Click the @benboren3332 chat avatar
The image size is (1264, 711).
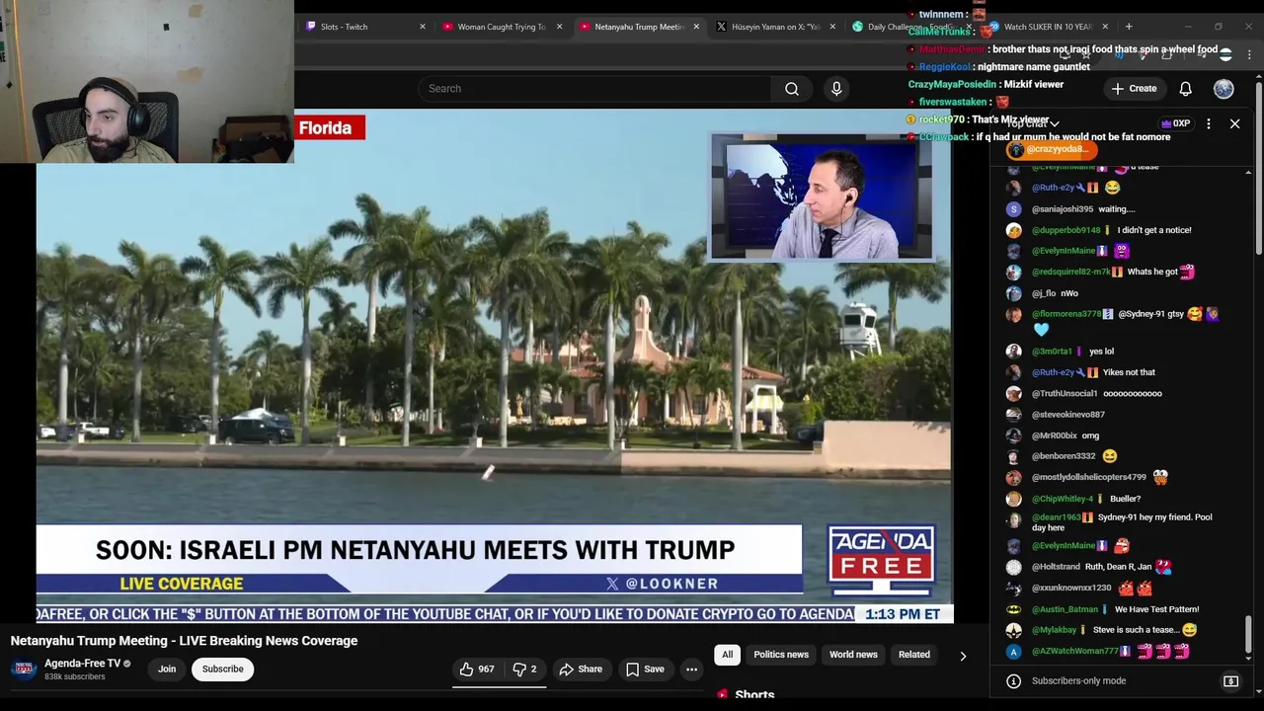[1013, 456]
